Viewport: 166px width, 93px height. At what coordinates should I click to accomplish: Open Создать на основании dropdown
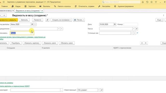pos(61,20)
